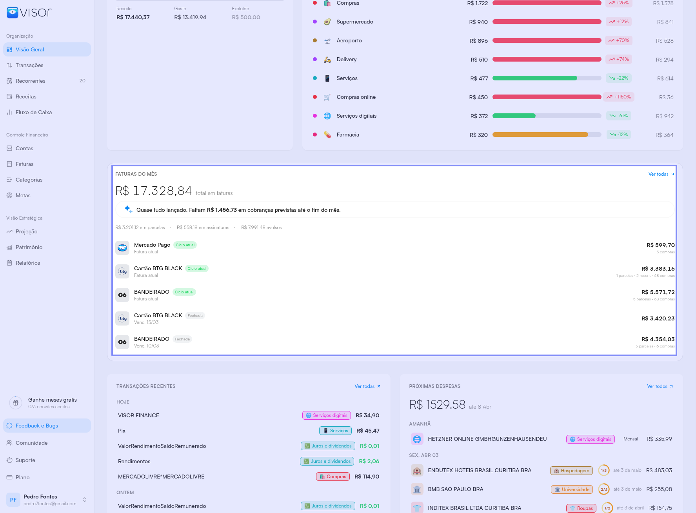Click the Mercado Pago invoice icon
696x513 pixels.
pyautogui.click(x=122, y=248)
